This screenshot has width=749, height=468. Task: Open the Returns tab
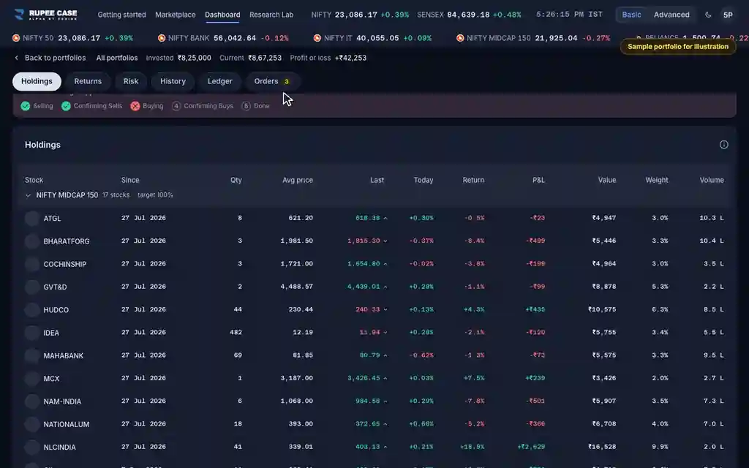pos(88,81)
